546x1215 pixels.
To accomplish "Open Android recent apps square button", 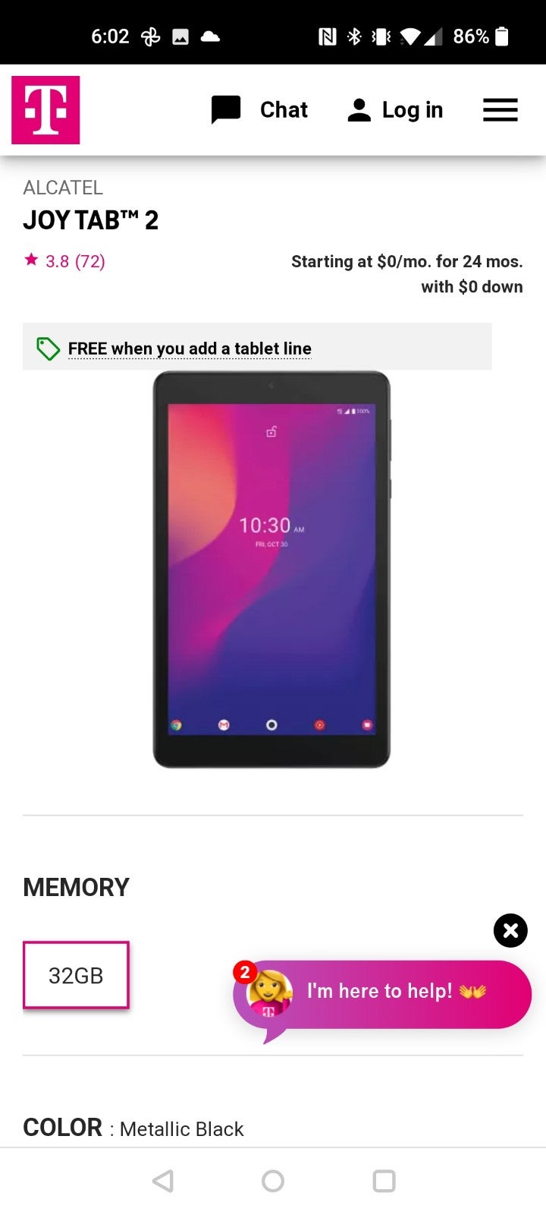I will tap(384, 1181).
